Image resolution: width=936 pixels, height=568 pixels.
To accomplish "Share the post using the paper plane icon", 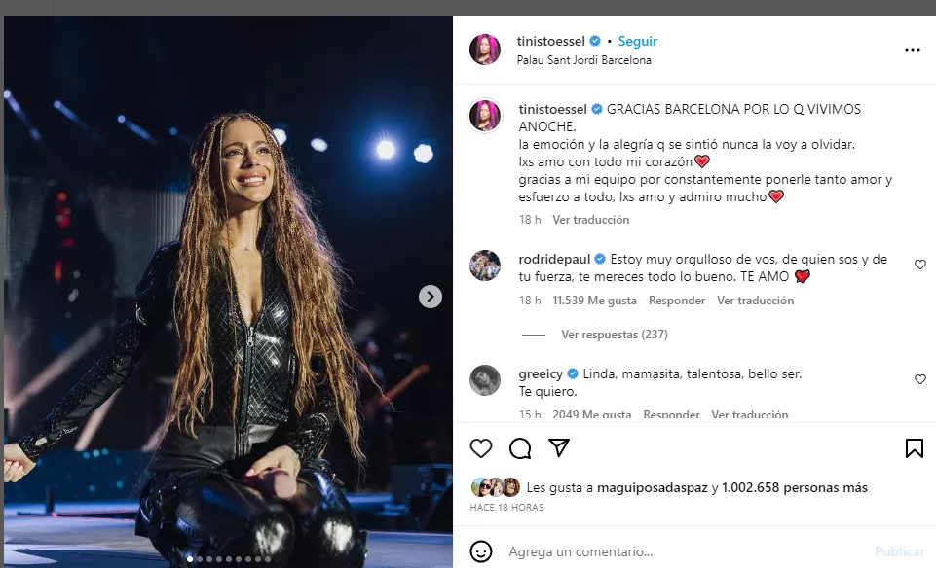I will tap(559, 448).
